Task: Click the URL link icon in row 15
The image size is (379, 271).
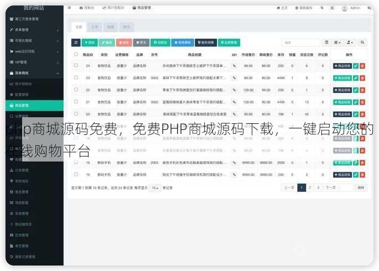Action: (234, 175)
